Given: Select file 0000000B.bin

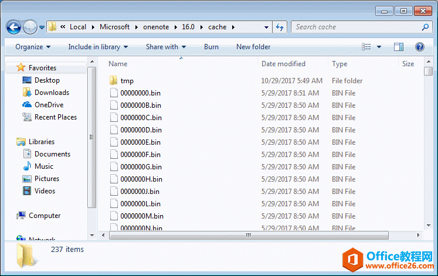Looking at the screenshot, I should 141,105.
